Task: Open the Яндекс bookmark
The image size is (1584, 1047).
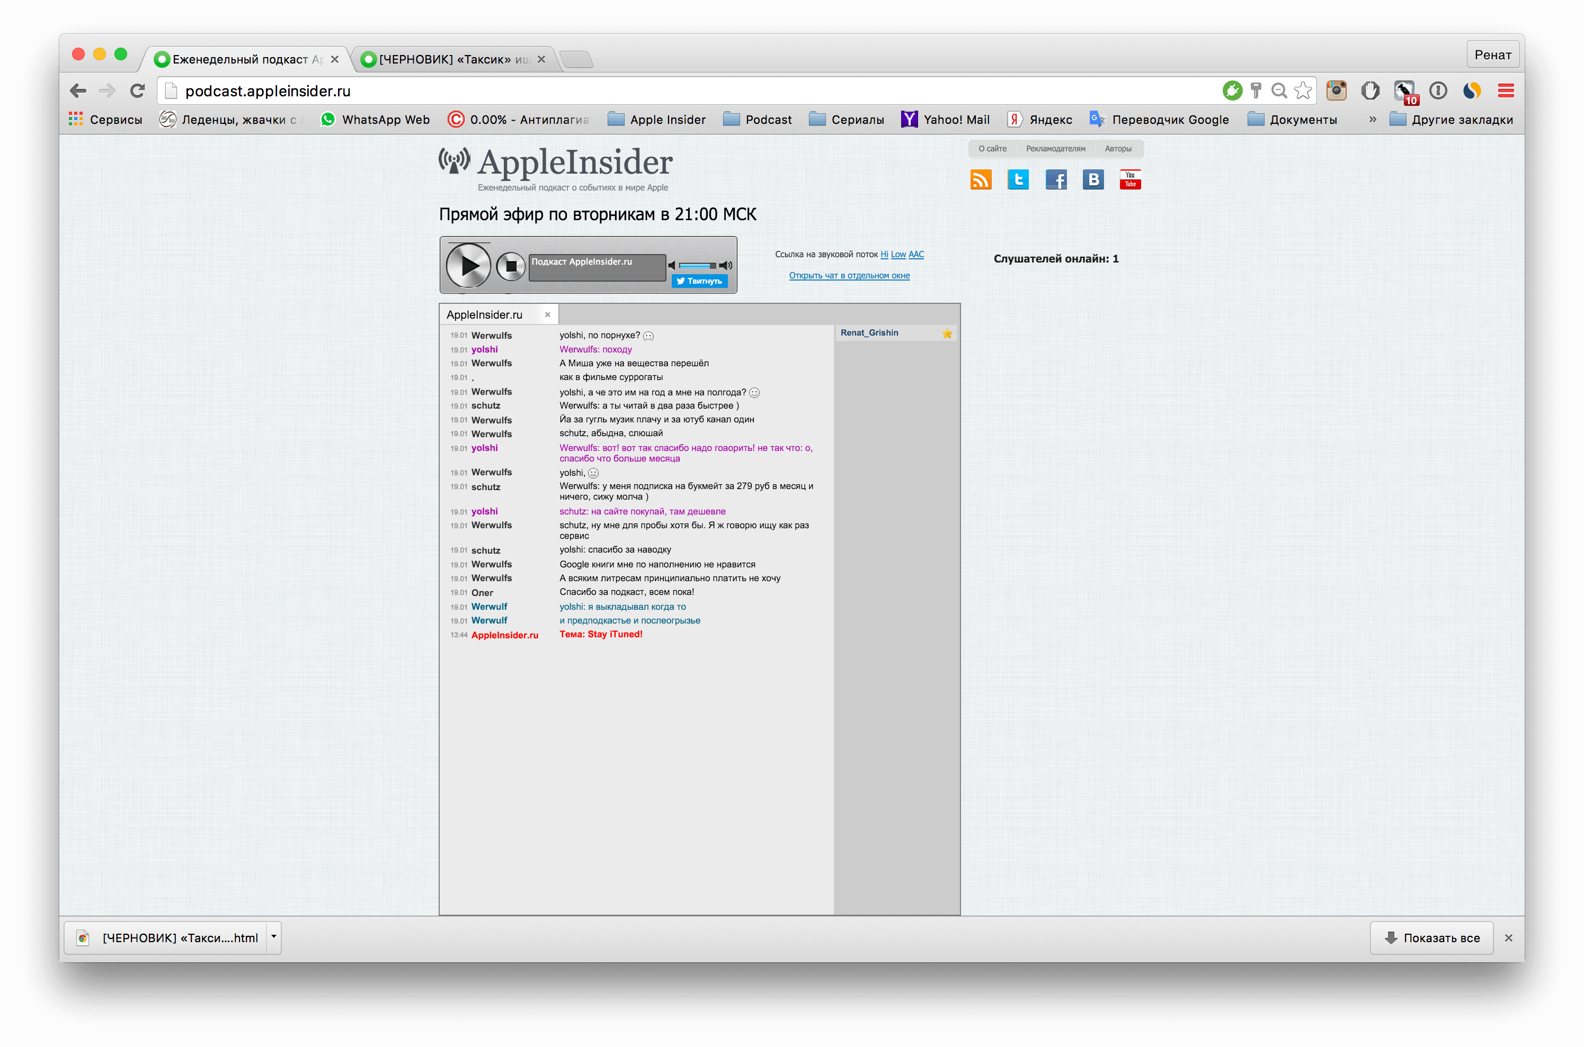Action: (x=1040, y=120)
